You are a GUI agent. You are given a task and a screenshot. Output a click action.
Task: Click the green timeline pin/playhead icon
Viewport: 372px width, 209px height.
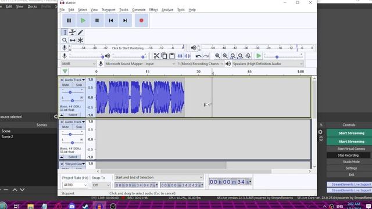tap(65, 71)
